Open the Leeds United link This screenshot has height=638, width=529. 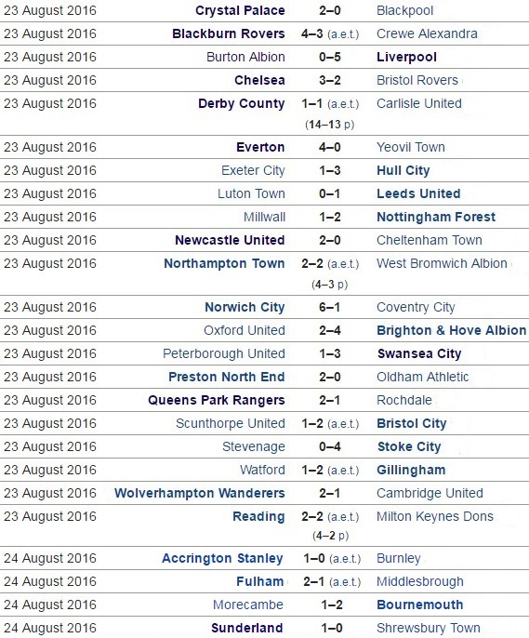pos(418,193)
